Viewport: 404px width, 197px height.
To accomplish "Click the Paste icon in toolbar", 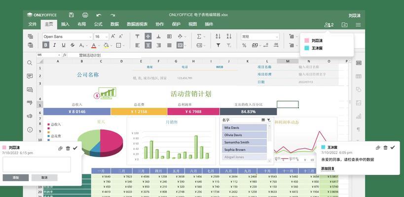I will click(x=31, y=45).
